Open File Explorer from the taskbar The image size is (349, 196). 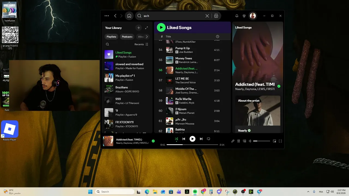click(155, 192)
